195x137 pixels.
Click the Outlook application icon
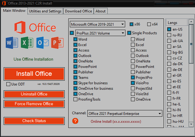click(43, 43)
